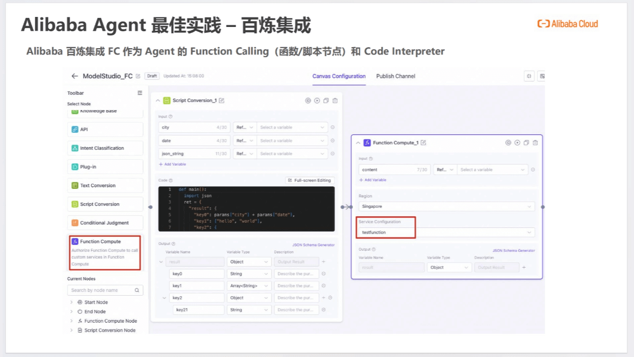Open the json_string Select a variable dropdown
This screenshot has height=357, width=634.
coord(292,154)
